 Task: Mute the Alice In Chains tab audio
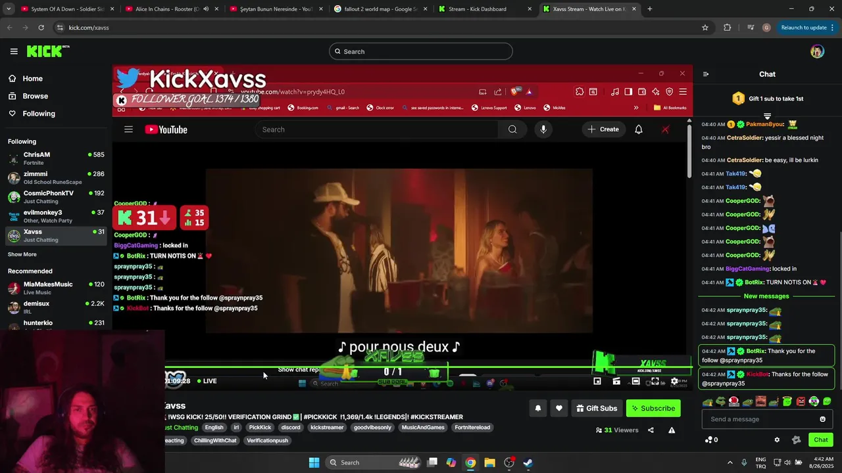click(206, 9)
